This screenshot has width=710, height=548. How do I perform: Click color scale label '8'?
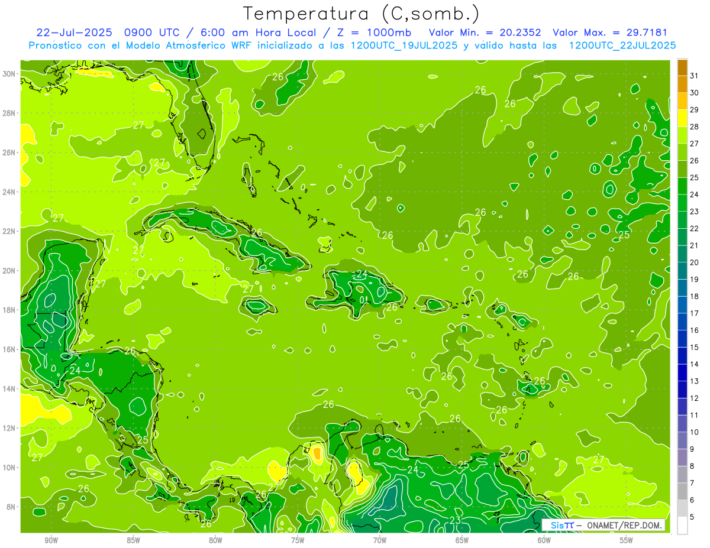click(x=692, y=466)
